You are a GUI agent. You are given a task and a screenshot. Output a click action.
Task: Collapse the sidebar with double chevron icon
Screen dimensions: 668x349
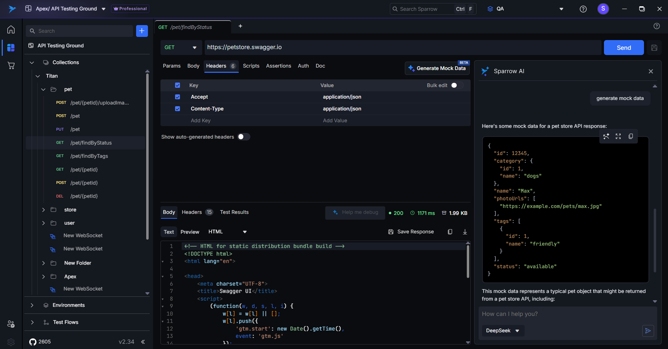pos(143,342)
